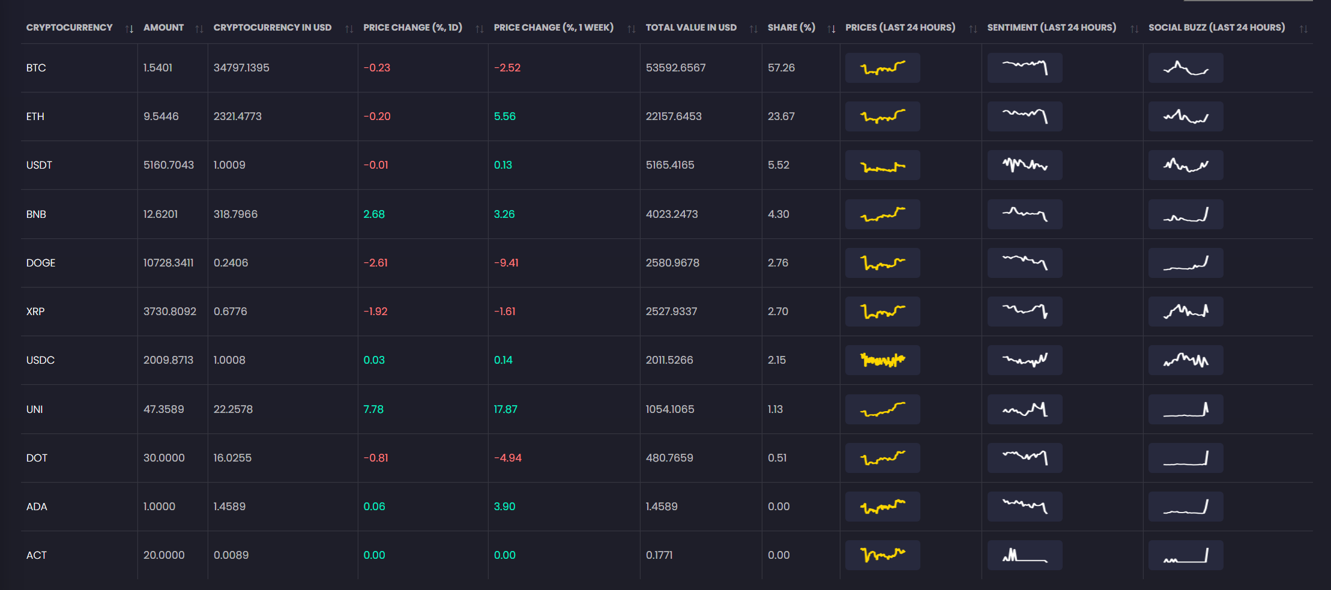Open BNB social buzz sparkline
The width and height of the screenshot is (1331, 590).
(x=1186, y=214)
